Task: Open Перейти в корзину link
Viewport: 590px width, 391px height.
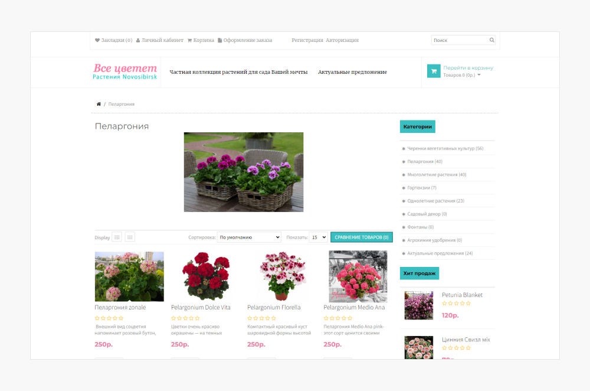Action: pos(468,68)
